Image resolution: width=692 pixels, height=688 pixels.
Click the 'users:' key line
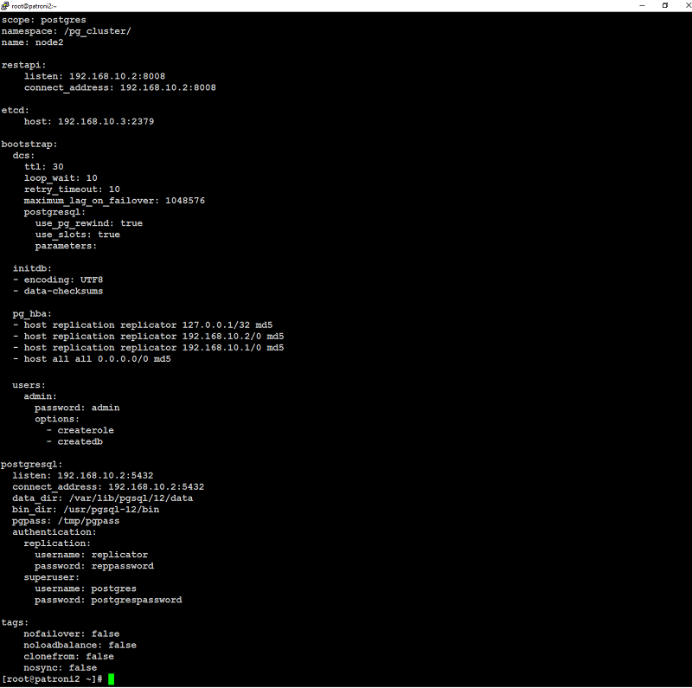point(29,385)
